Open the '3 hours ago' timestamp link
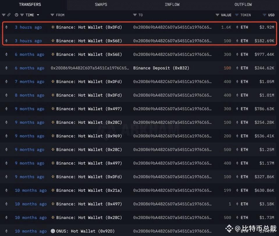This screenshot has height=236, width=279. click(x=28, y=27)
